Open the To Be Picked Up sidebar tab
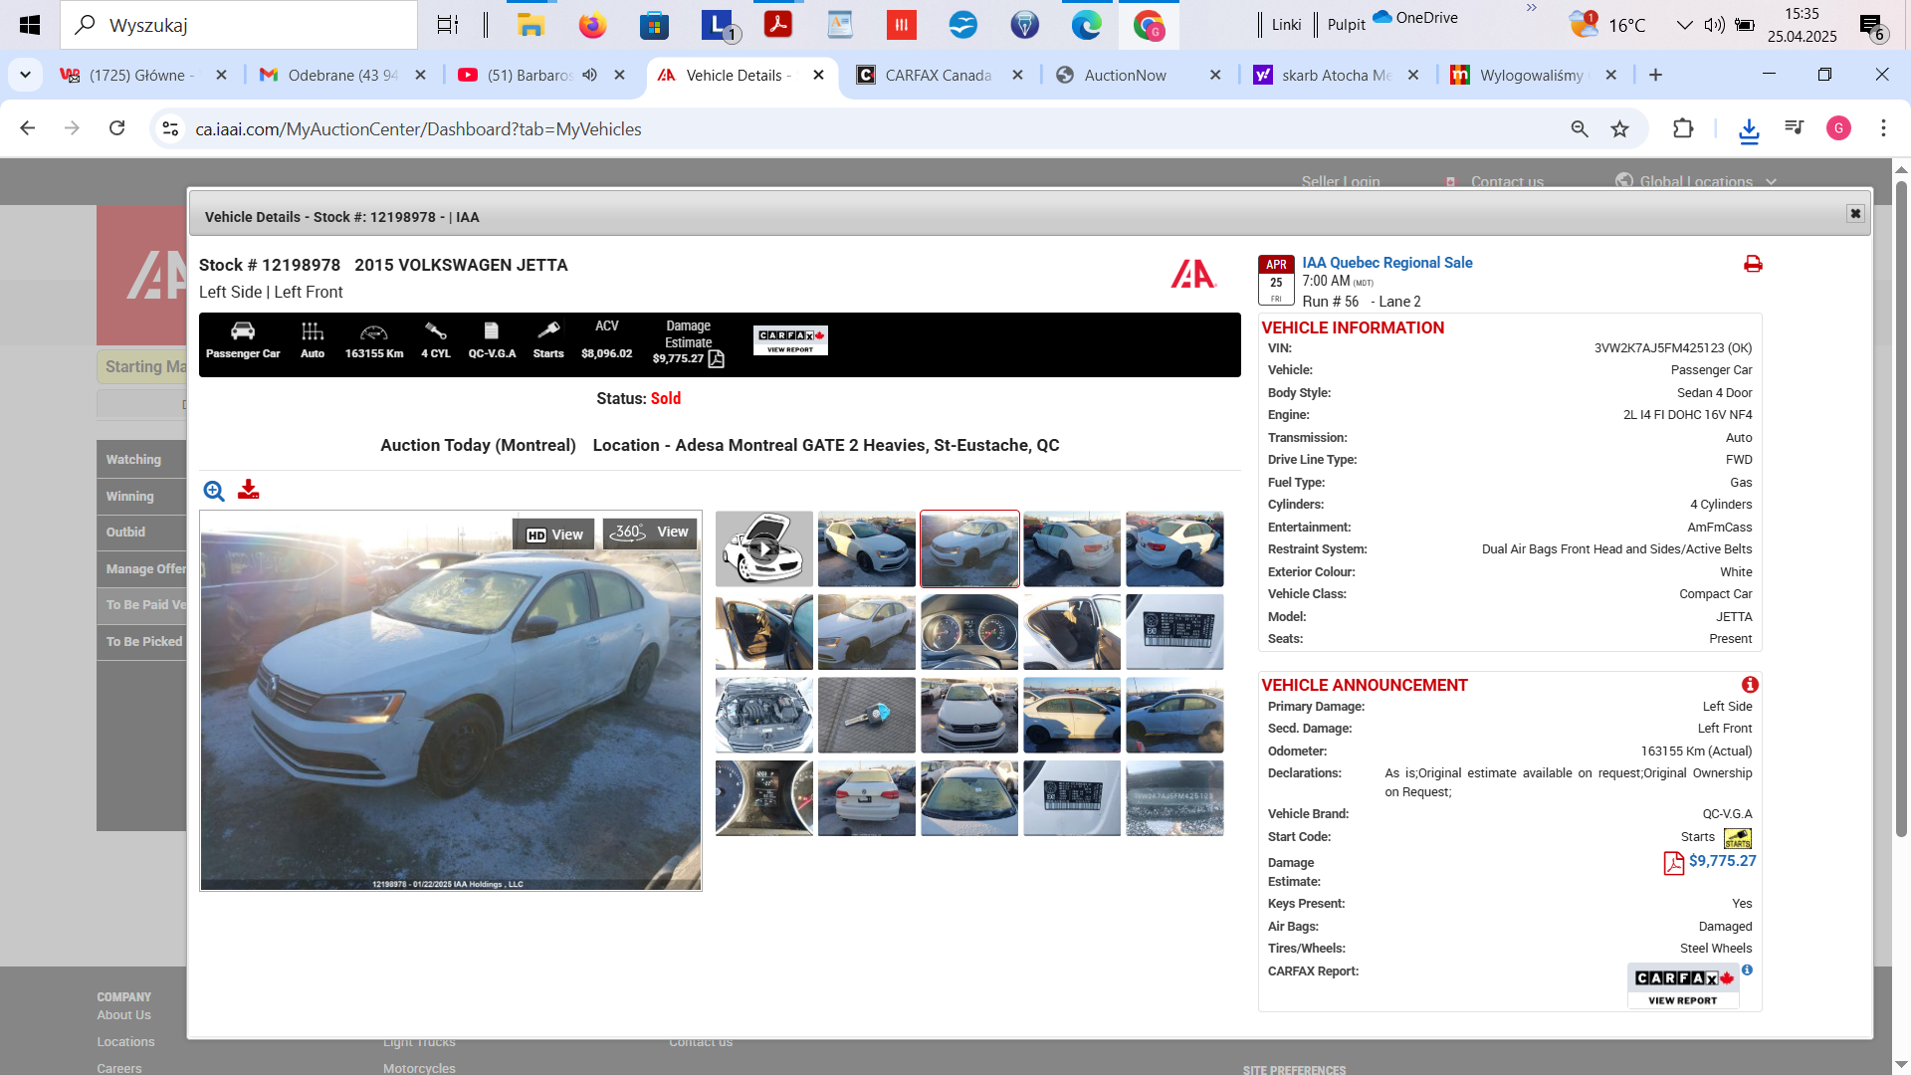Screen dimensions: 1911x1075 pos(141,641)
